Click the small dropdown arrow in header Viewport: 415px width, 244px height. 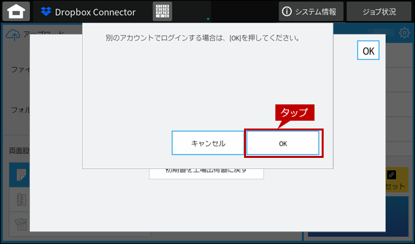[208, 19]
